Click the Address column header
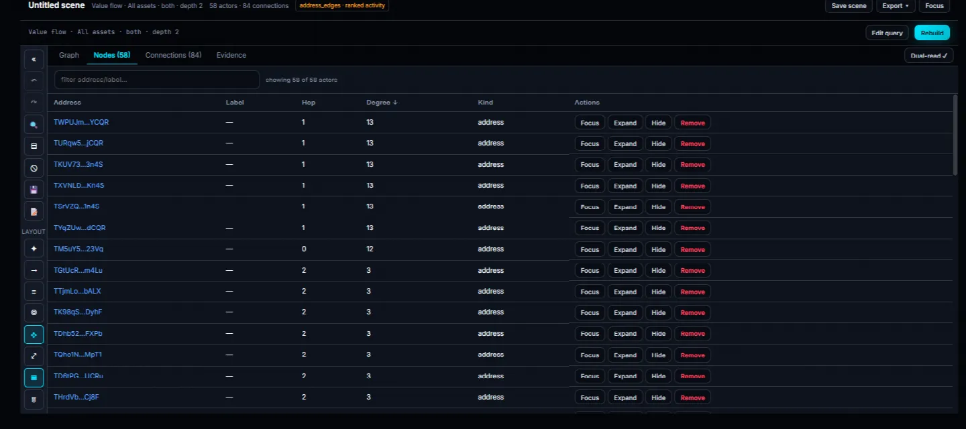The image size is (966, 429). 67,103
